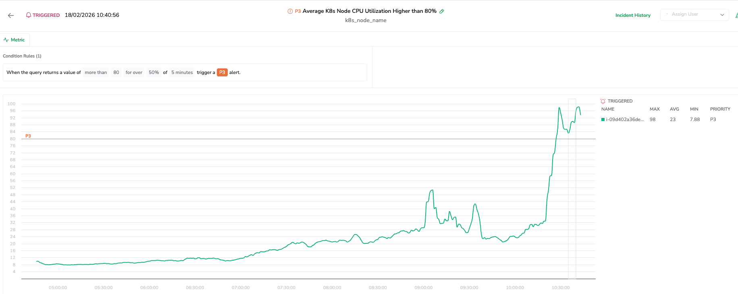Expand the Assign User chevron arrow
The height and width of the screenshot is (294, 738).
(722, 15)
